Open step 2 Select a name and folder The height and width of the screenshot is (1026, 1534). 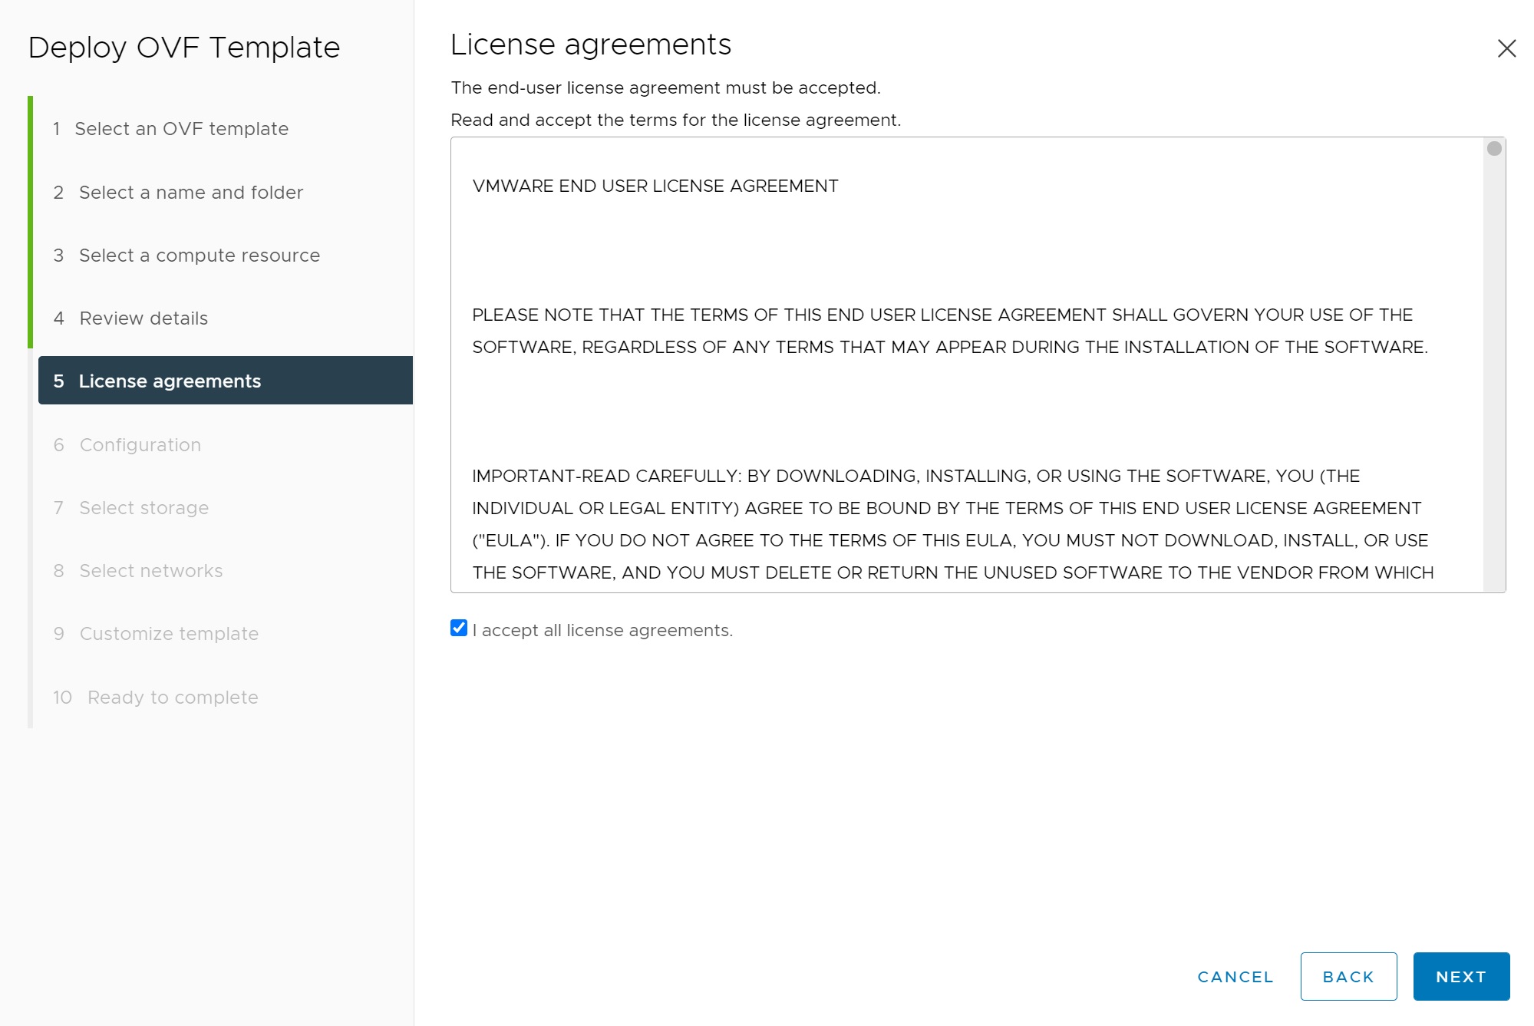point(190,193)
